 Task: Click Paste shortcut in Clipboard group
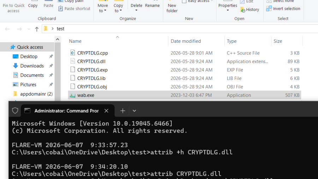pos(74,8)
